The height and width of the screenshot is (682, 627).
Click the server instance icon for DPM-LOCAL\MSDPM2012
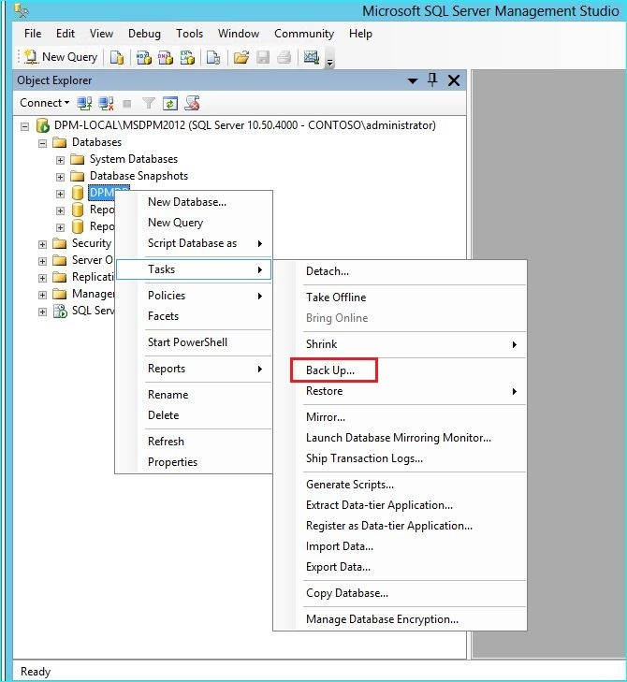43,125
